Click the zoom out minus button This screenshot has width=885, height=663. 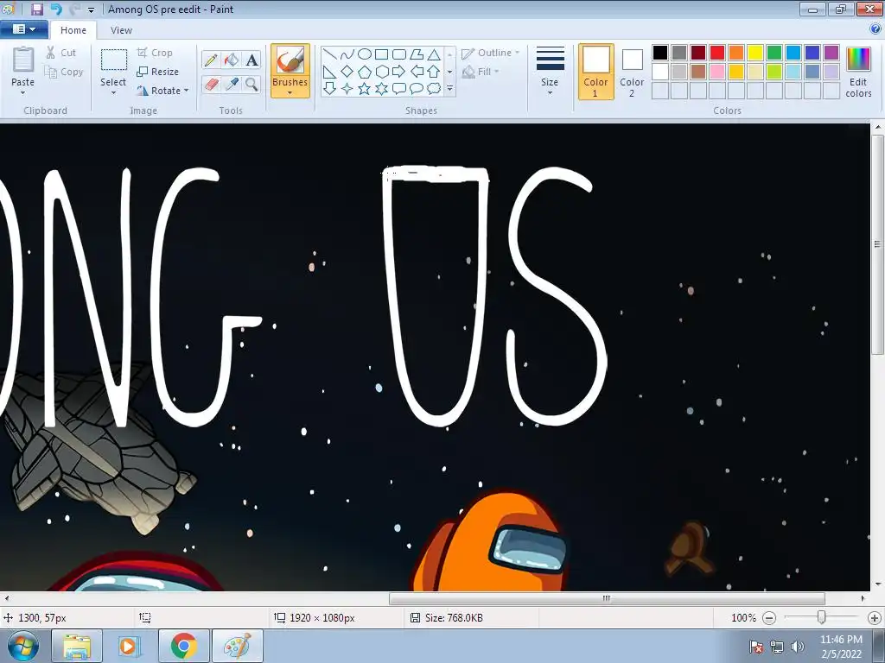coord(769,618)
